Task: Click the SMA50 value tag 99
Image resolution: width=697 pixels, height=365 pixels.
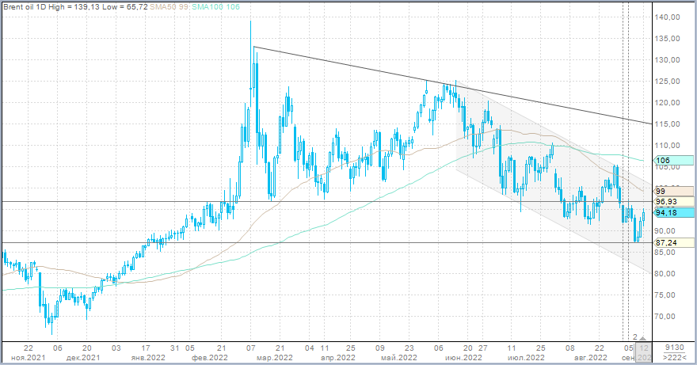Action: [x=662, y=191]
